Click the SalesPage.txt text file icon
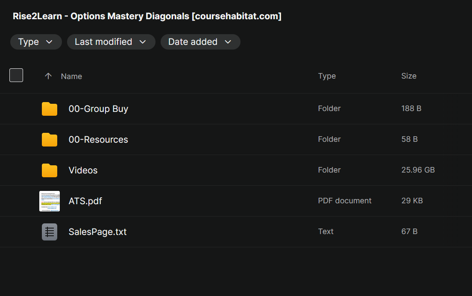 50,232
